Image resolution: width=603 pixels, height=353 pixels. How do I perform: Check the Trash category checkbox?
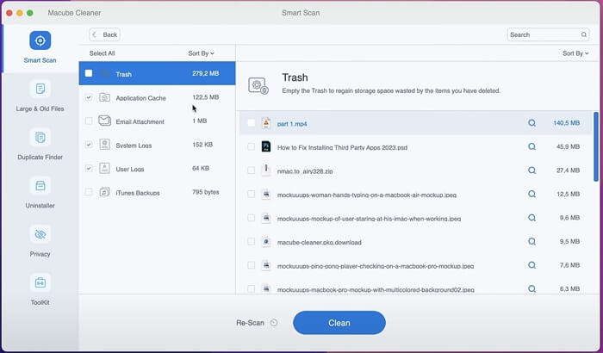click(89, 73)
